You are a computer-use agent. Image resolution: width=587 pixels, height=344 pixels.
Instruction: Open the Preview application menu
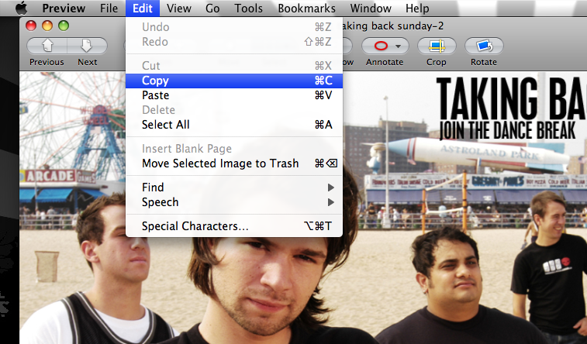tap(64, 8)
